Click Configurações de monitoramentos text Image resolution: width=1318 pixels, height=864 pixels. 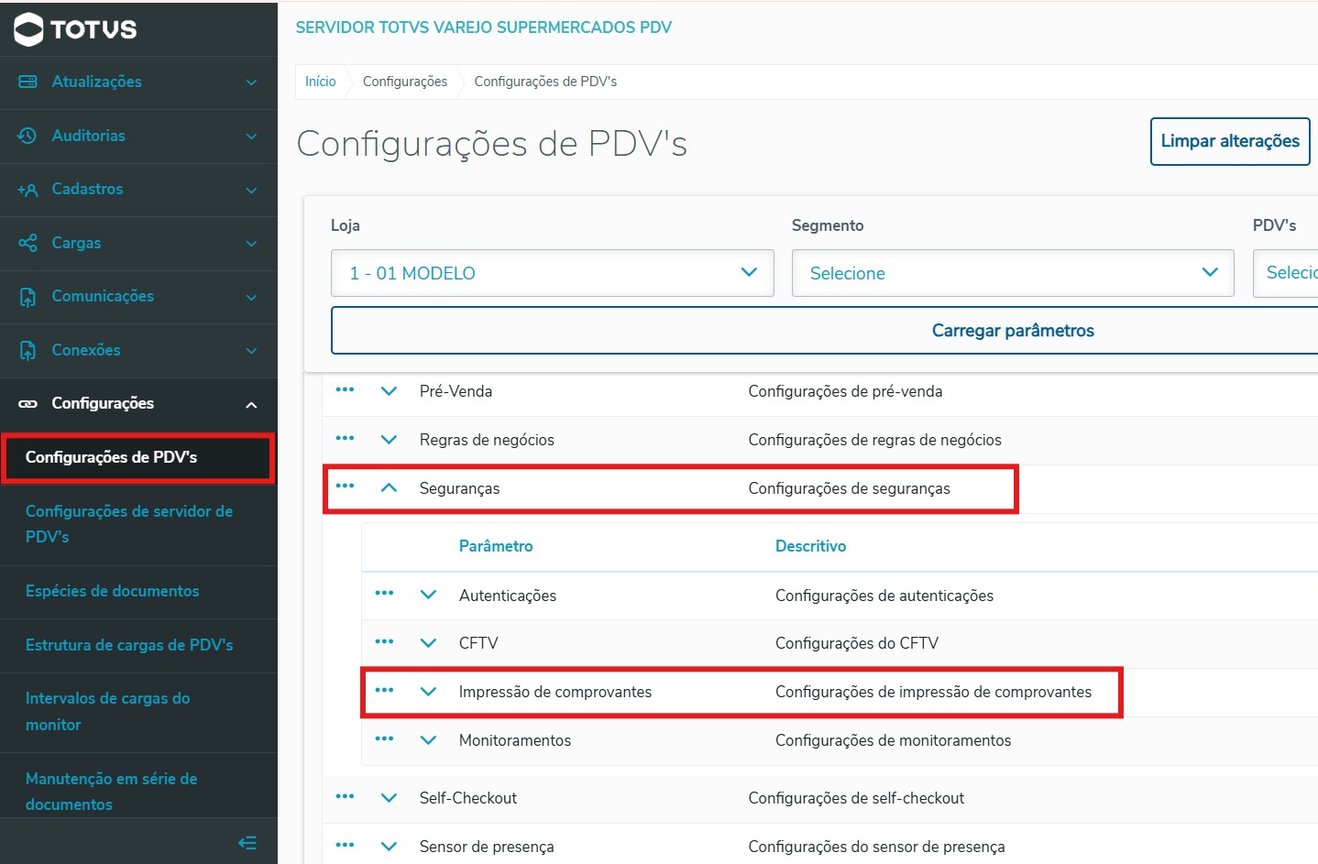(x=893, y=740)
